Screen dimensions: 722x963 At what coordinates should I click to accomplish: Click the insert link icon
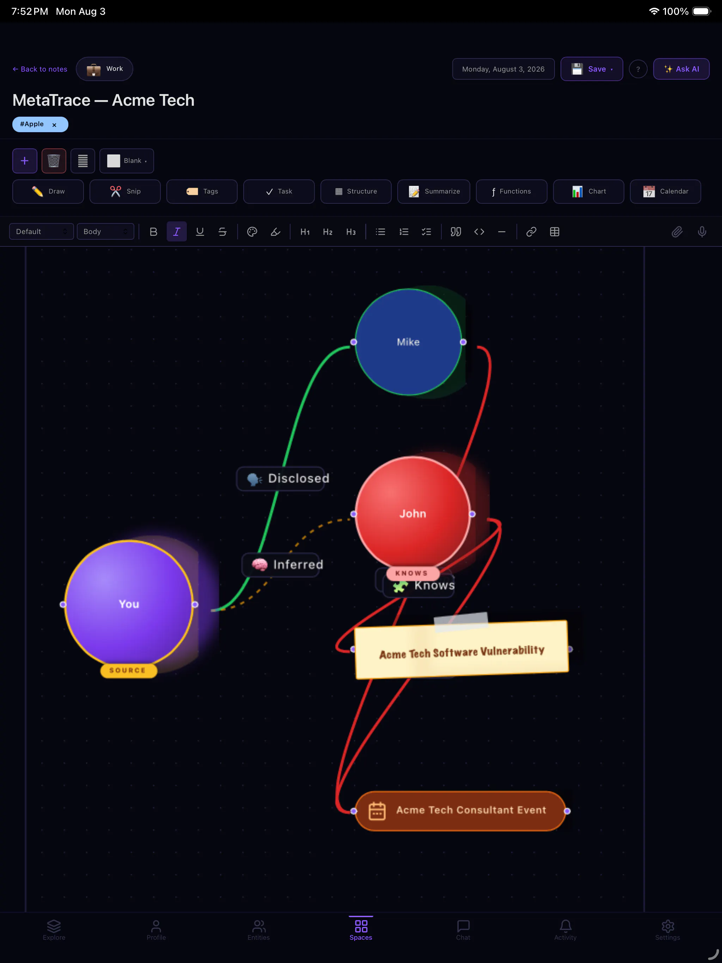click(x=531, y=232)
